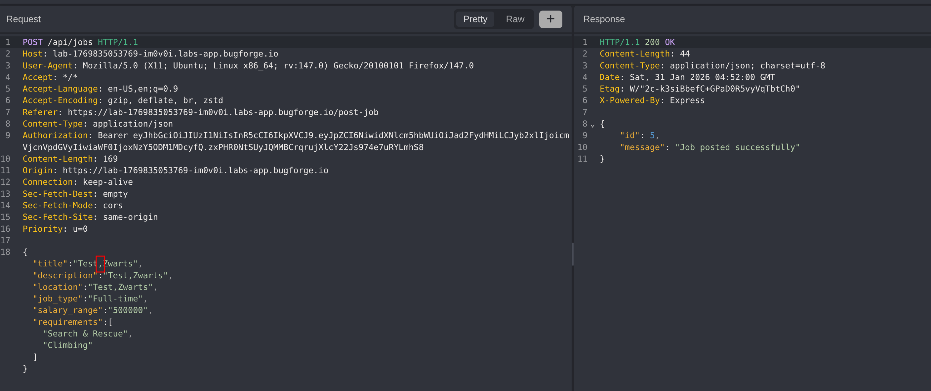
Task: Click the 200 OK status in response
Action: (x=659, y=42)
